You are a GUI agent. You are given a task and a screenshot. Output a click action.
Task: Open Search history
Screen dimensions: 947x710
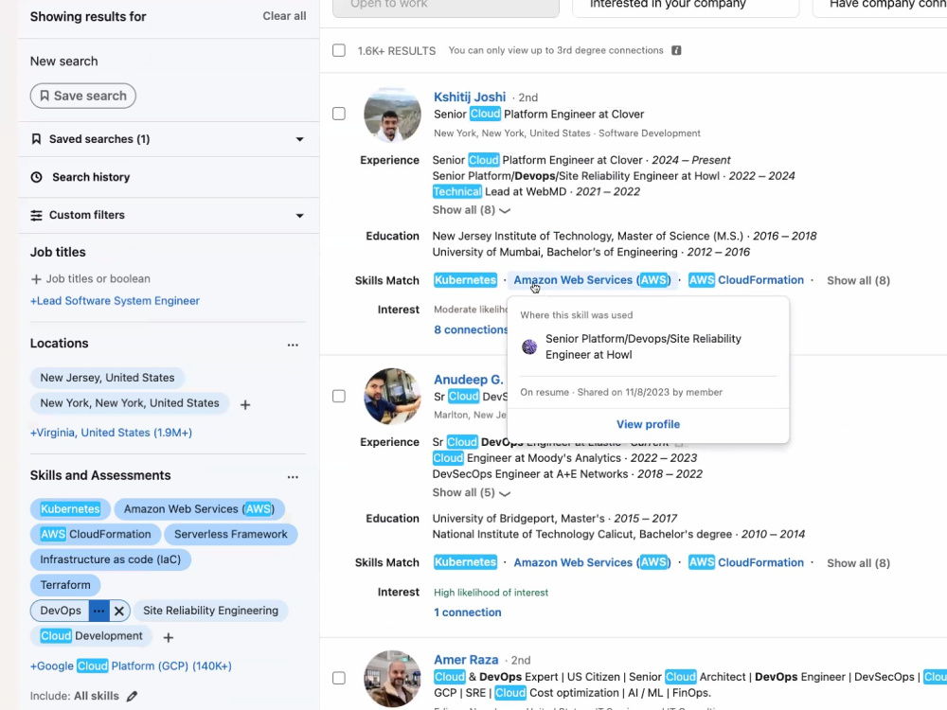(91, 177)
